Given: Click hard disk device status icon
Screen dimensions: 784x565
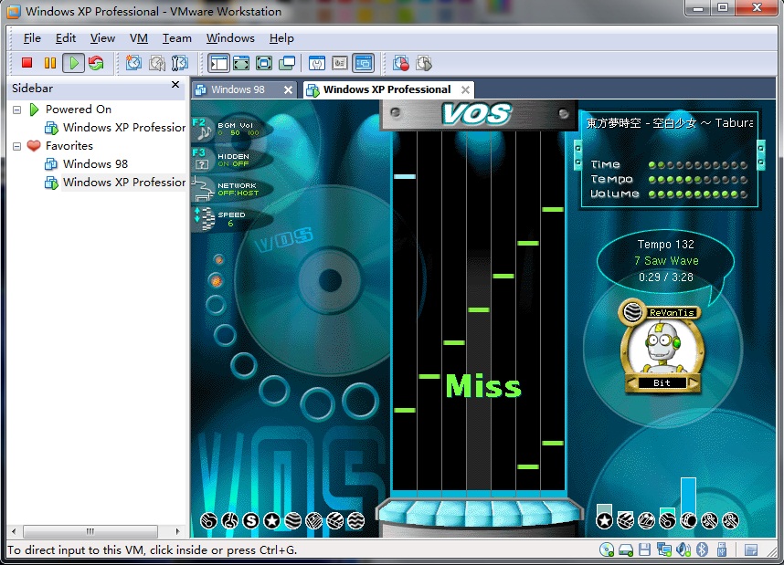Looking at the screenshot, I should [626, 550].
